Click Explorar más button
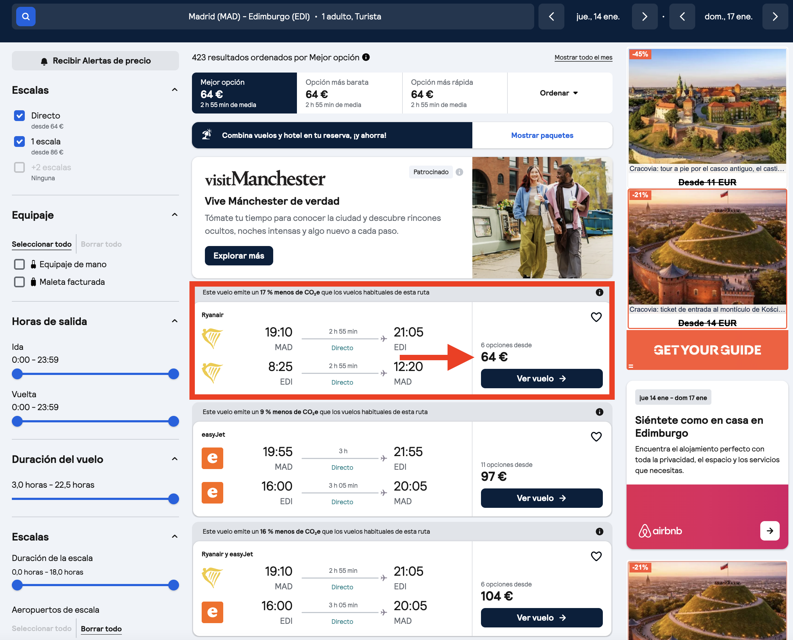This screenshot has height=640, width=793. click(x=239, y=256)
